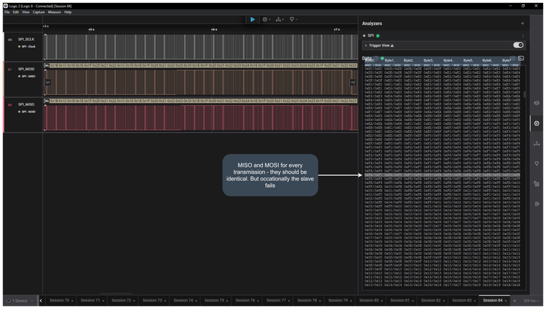Open the Measure menu

(54, 12)
